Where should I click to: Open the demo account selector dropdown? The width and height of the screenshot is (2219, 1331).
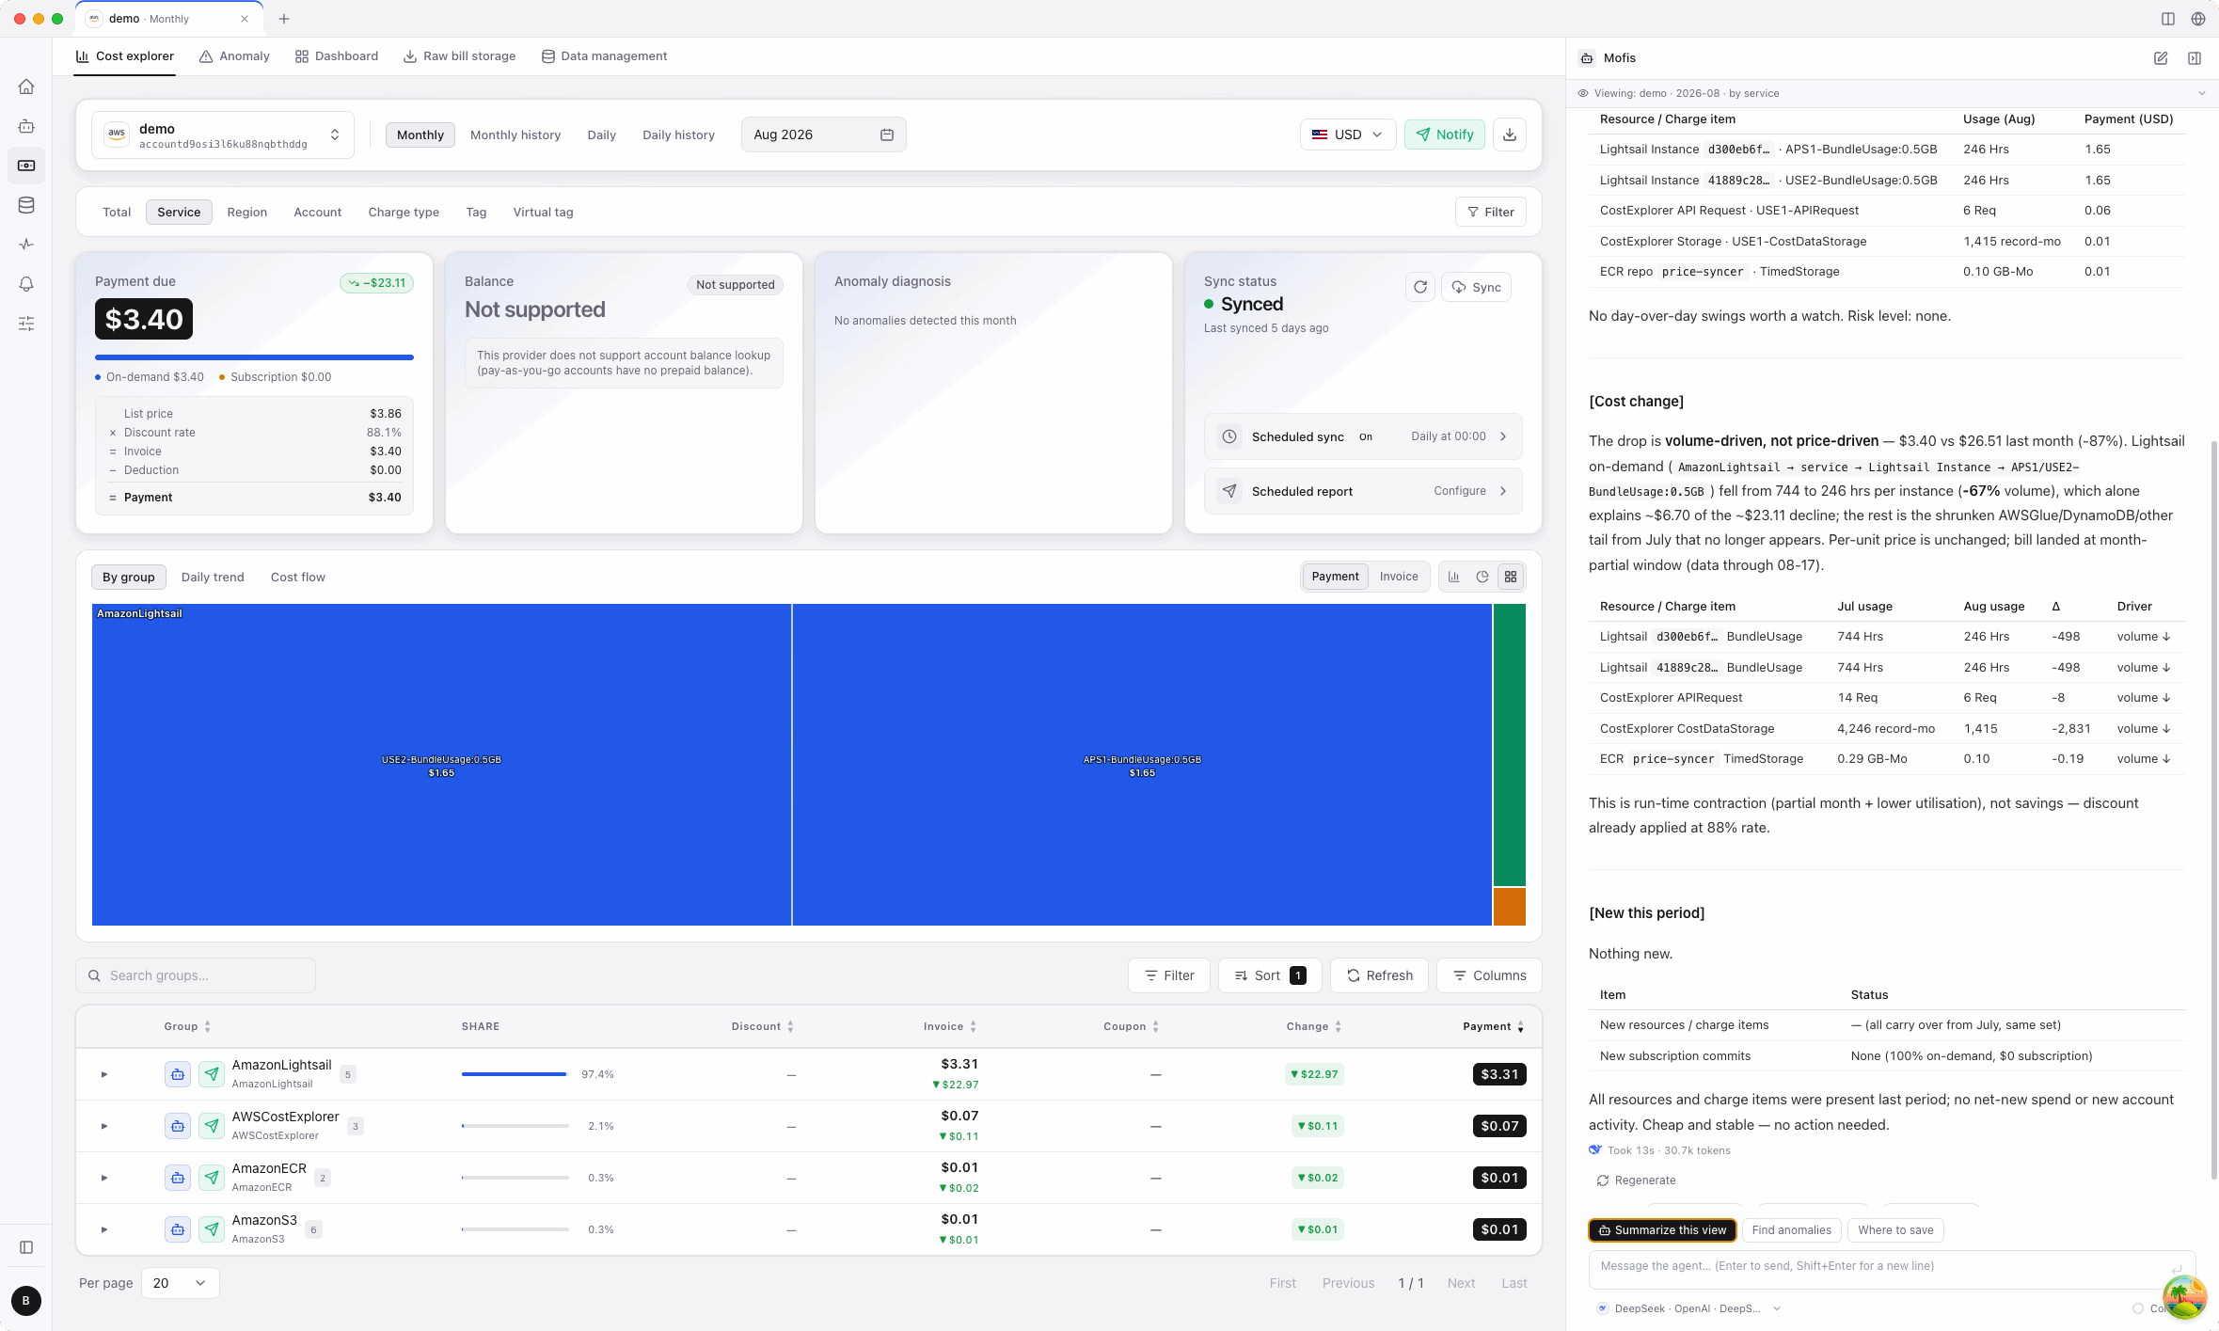tap(223, 135)
